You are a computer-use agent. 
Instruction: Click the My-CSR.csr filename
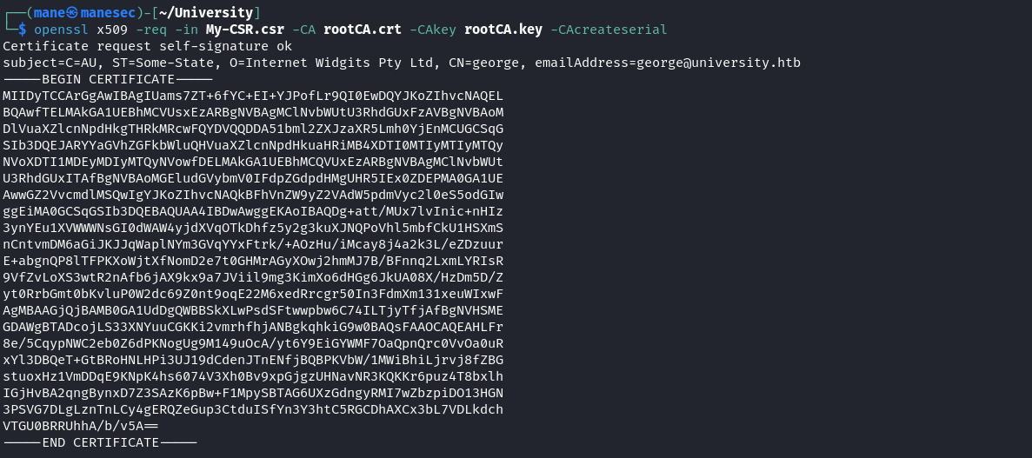245,30
